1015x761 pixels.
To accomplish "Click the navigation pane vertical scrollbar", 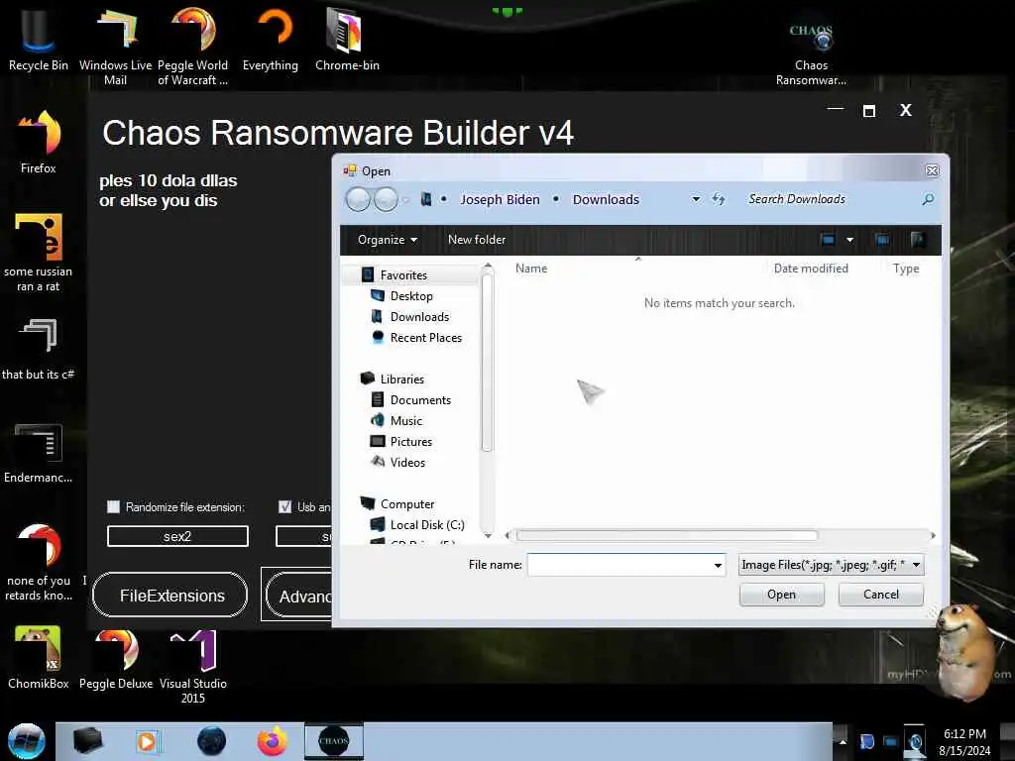I will pyautogui.click(x=488, y=363).
